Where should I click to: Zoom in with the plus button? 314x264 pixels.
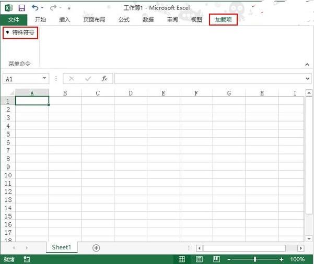pos(282,259)
